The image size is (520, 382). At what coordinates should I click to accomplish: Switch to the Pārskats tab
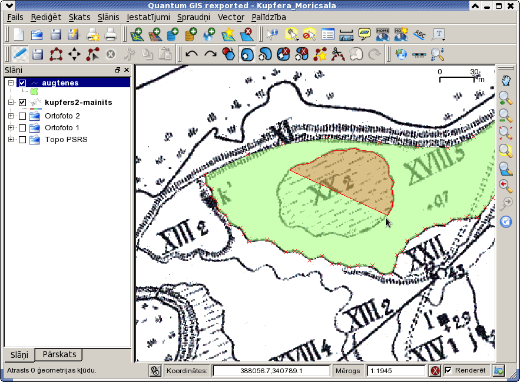pos(59,354)
